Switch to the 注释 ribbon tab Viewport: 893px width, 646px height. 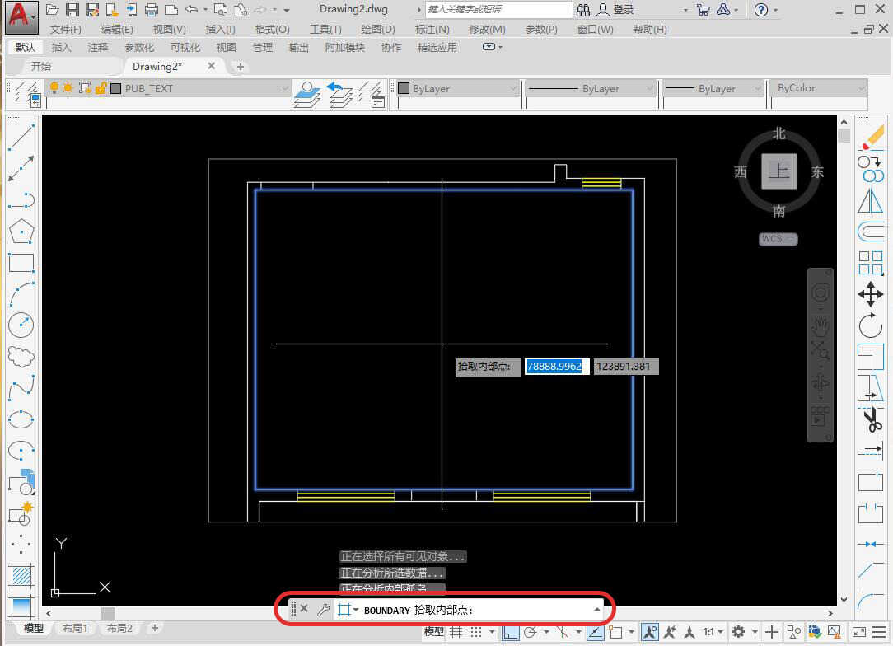click(x=98, y=47)
